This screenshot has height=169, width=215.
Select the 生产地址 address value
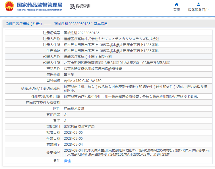111,51
